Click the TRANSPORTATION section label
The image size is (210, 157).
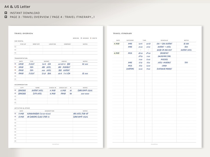click(21, 58)
